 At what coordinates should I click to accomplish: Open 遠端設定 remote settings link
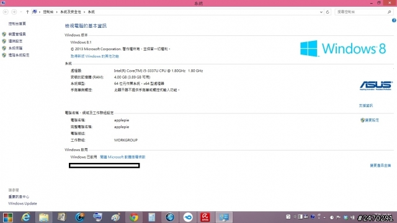[x=16, y=41]
